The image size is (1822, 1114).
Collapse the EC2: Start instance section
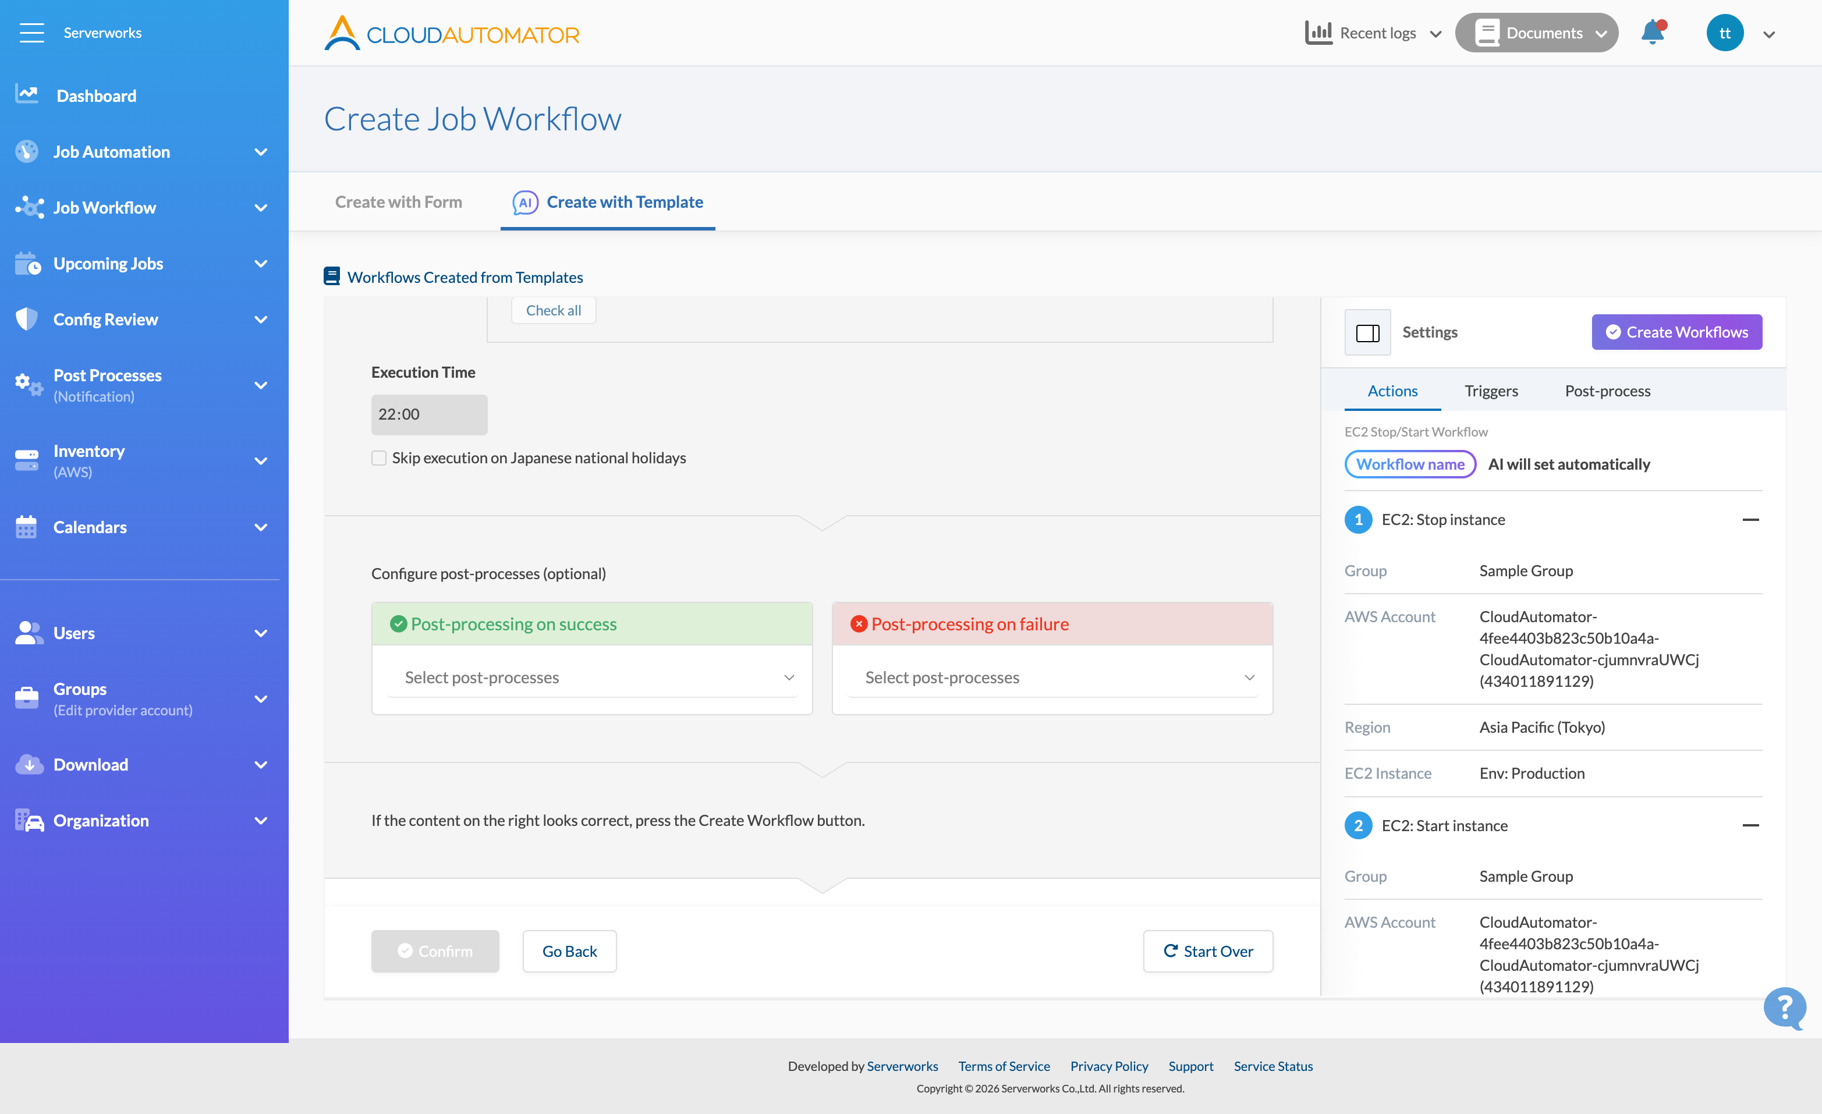click(1751, 826)
